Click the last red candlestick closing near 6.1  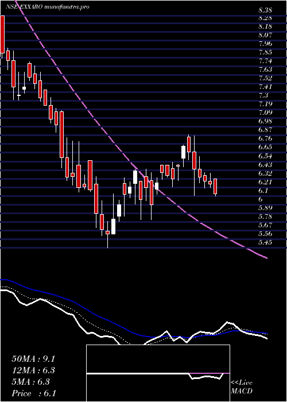215,187
